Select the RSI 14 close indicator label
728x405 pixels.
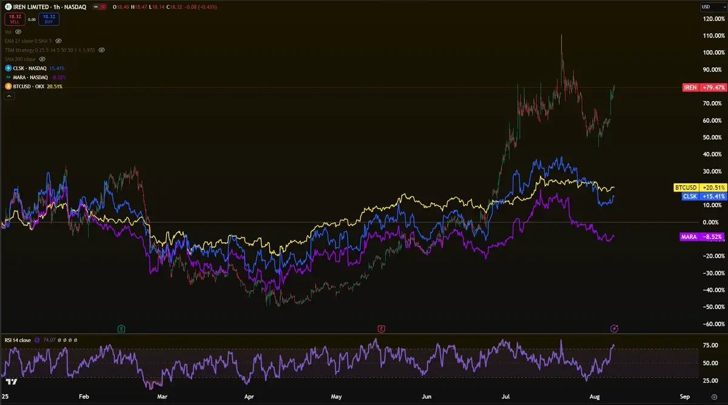18,340
